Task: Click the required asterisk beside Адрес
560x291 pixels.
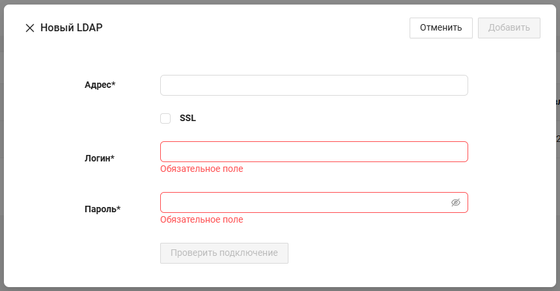Action: (x=113, y=85)
